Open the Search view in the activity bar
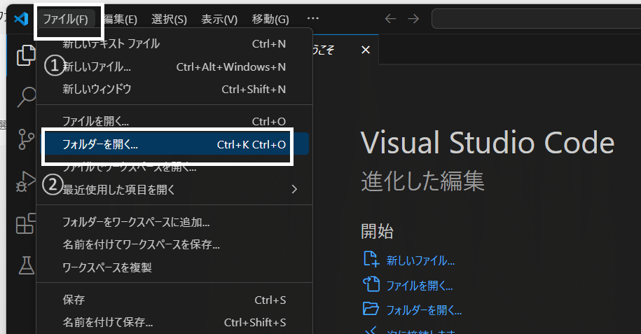The image size is (641, 334). pyautogui.click(x=26, y=97)
